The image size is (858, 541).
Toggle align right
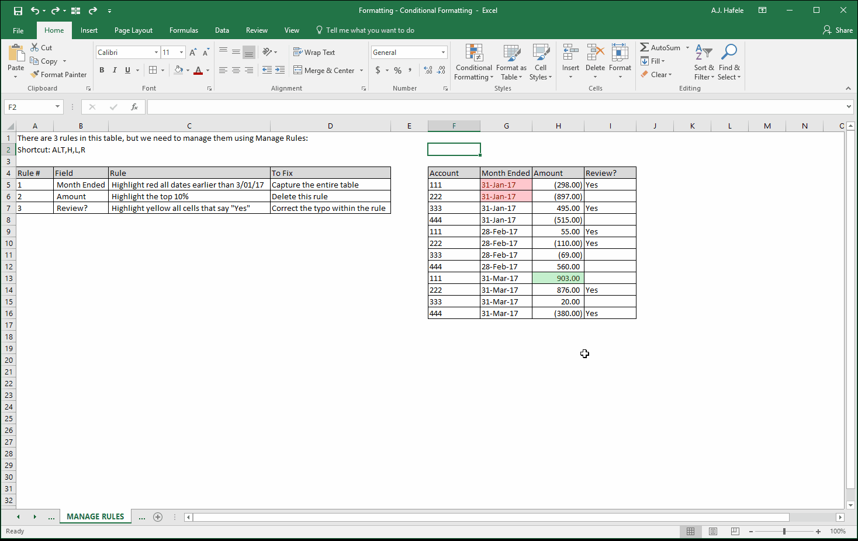(x=249, y=70)
